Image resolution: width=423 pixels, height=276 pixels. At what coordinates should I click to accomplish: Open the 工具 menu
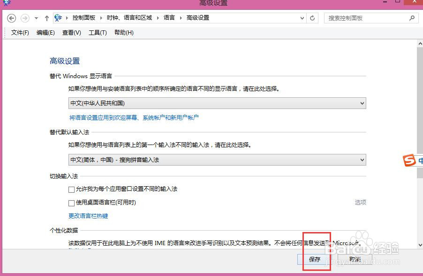[x=97, y=32]
